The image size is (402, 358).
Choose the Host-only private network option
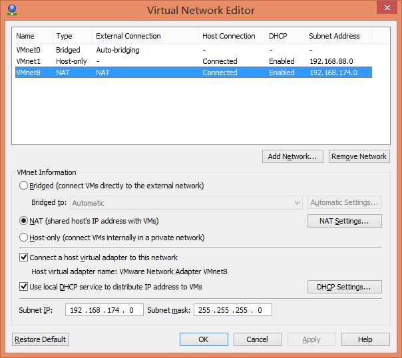[23, 238]
